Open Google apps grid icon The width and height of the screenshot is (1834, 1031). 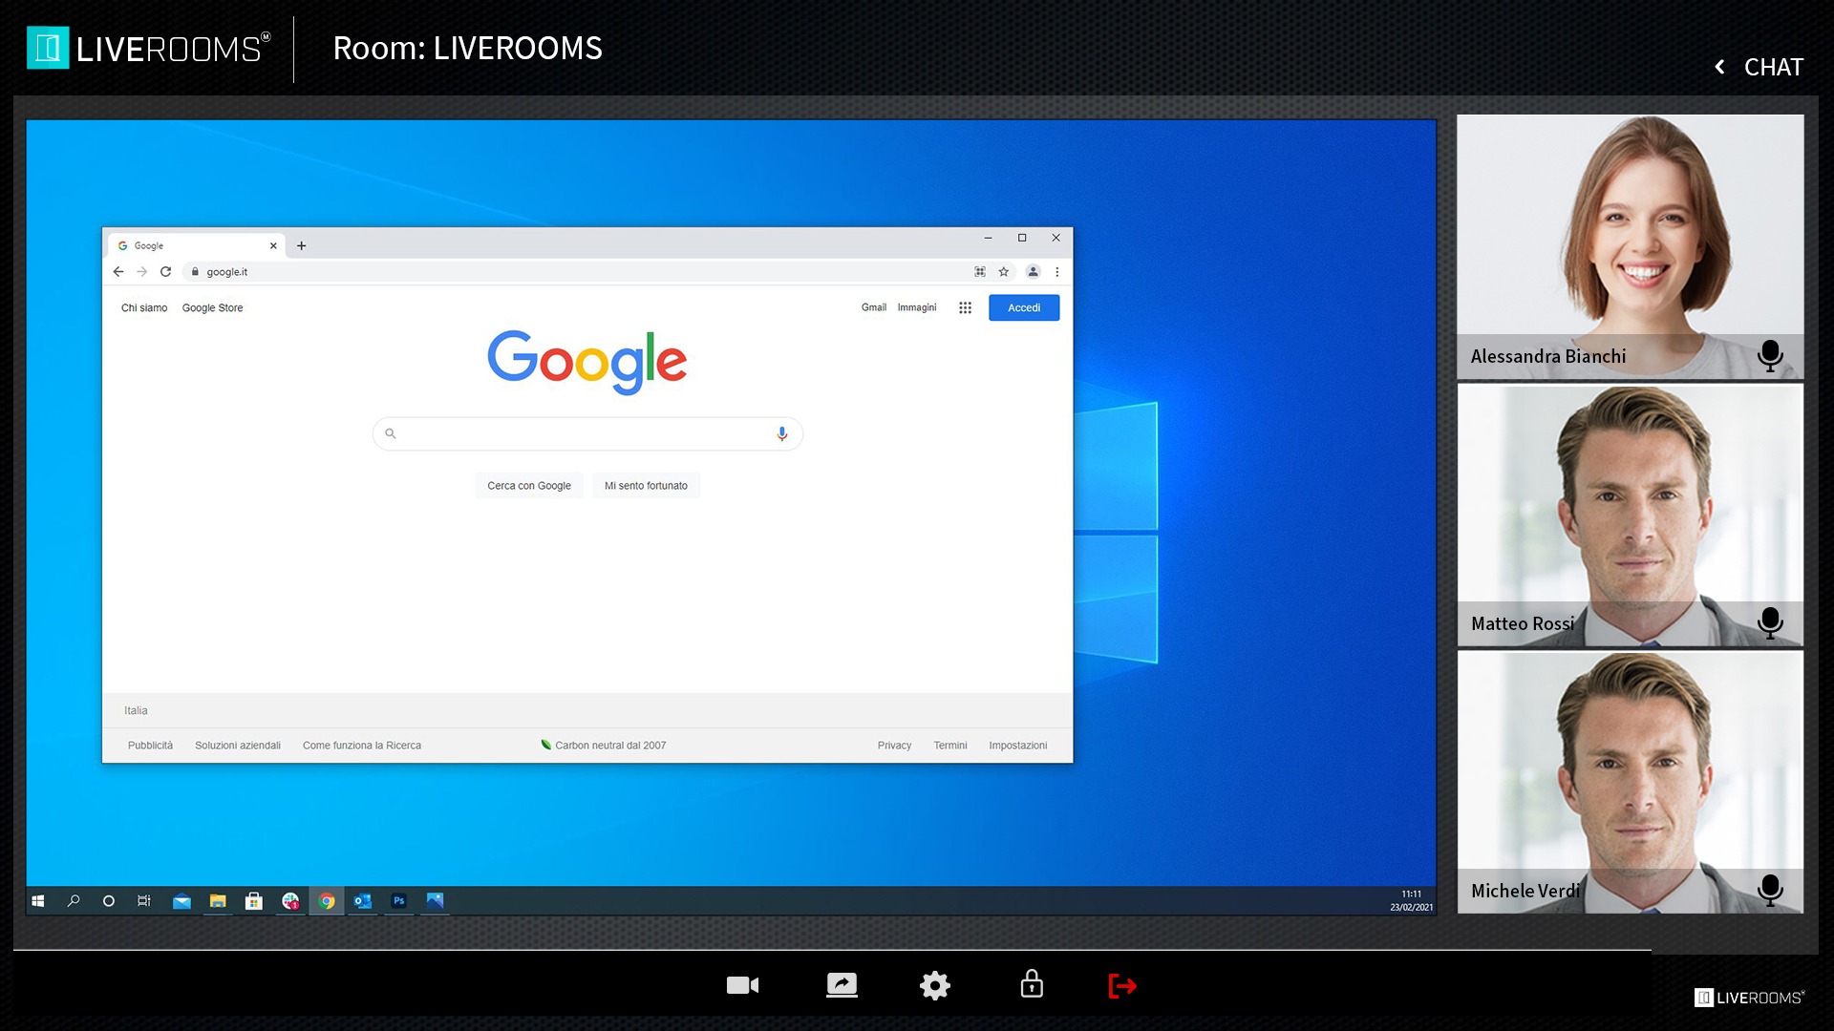[x=965, y=307]
